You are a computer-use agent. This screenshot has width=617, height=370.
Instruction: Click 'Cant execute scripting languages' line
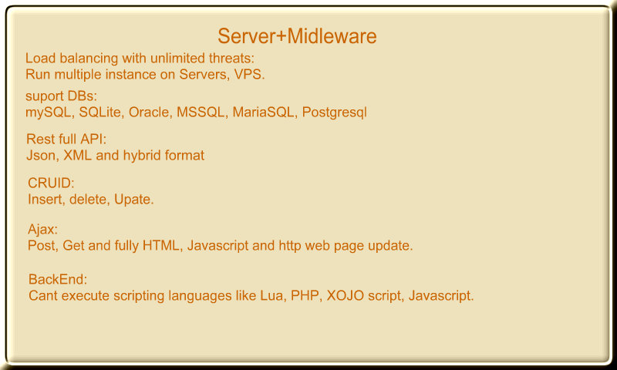251,296
